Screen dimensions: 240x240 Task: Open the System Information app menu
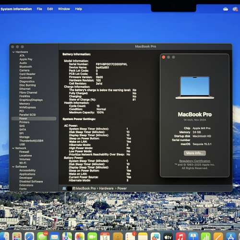tap(16, 9)
